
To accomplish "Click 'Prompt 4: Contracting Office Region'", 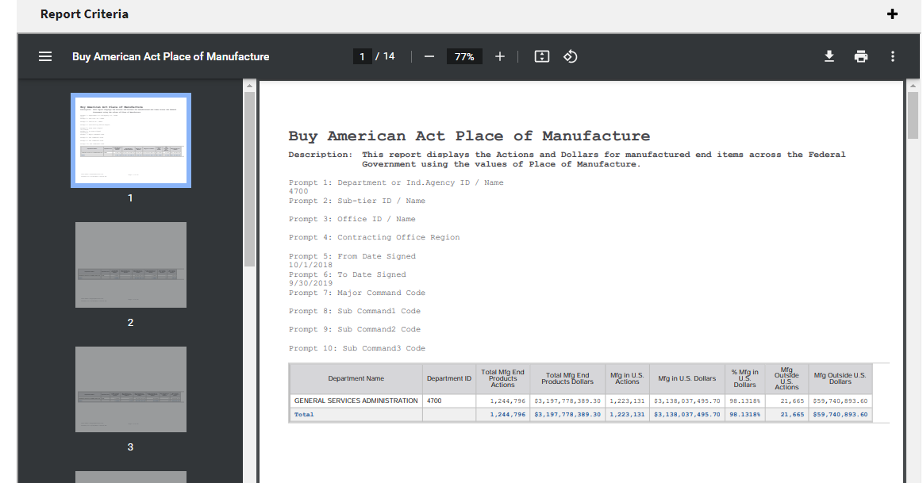I will coord(375,237).
